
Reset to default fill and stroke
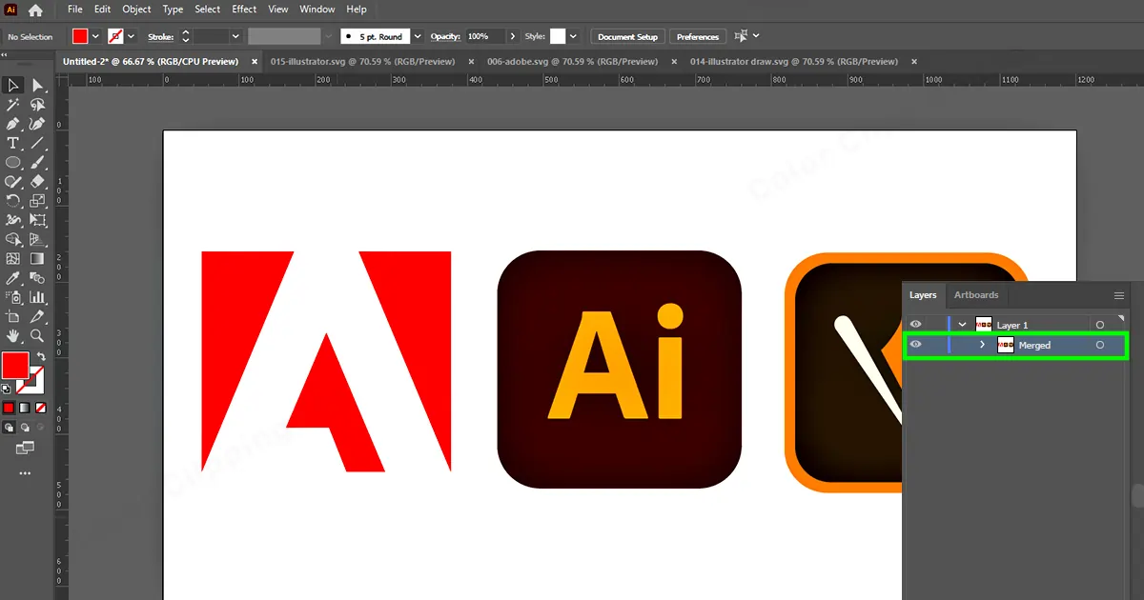pos(7,389)
